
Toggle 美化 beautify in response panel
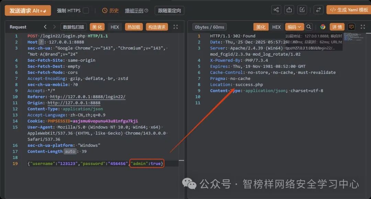pos(261,27)
